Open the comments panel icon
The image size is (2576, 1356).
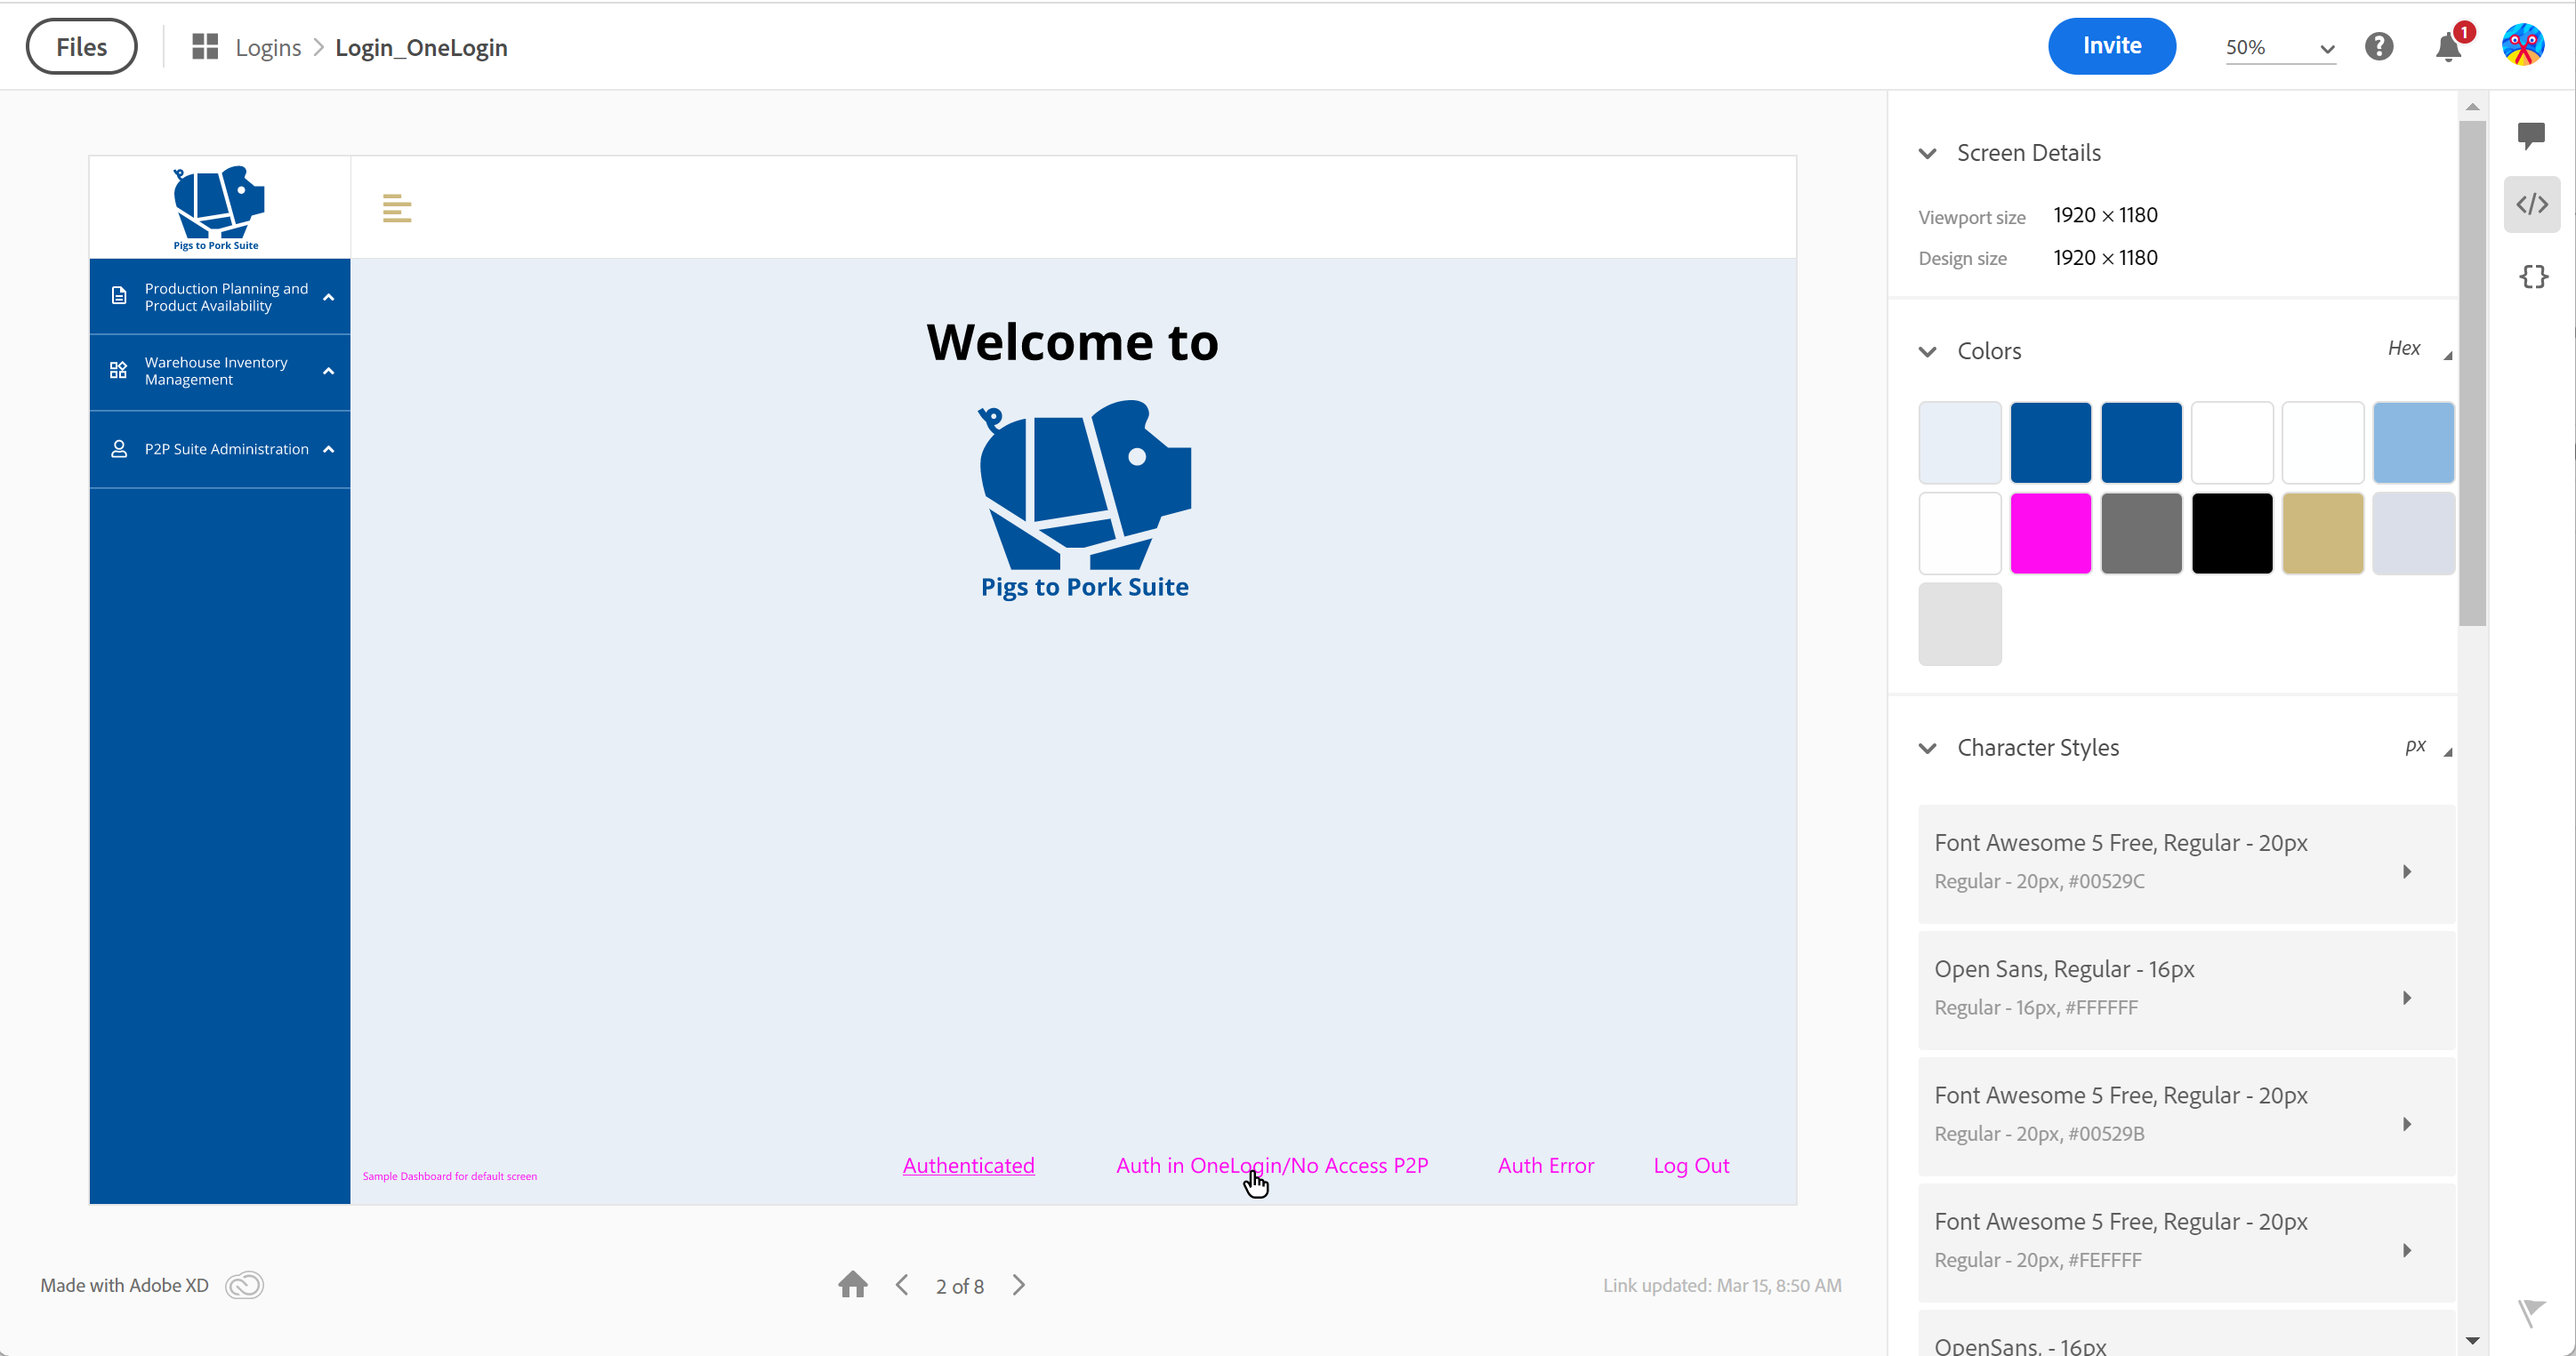tap(2531, 134)
